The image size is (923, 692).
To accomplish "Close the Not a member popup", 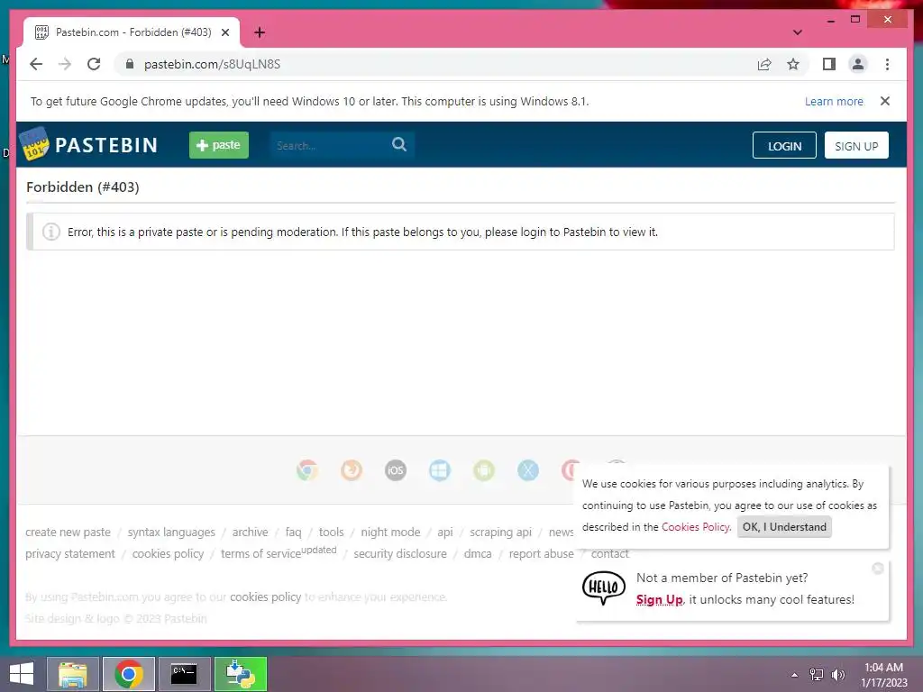I will [x=878, y=569].
